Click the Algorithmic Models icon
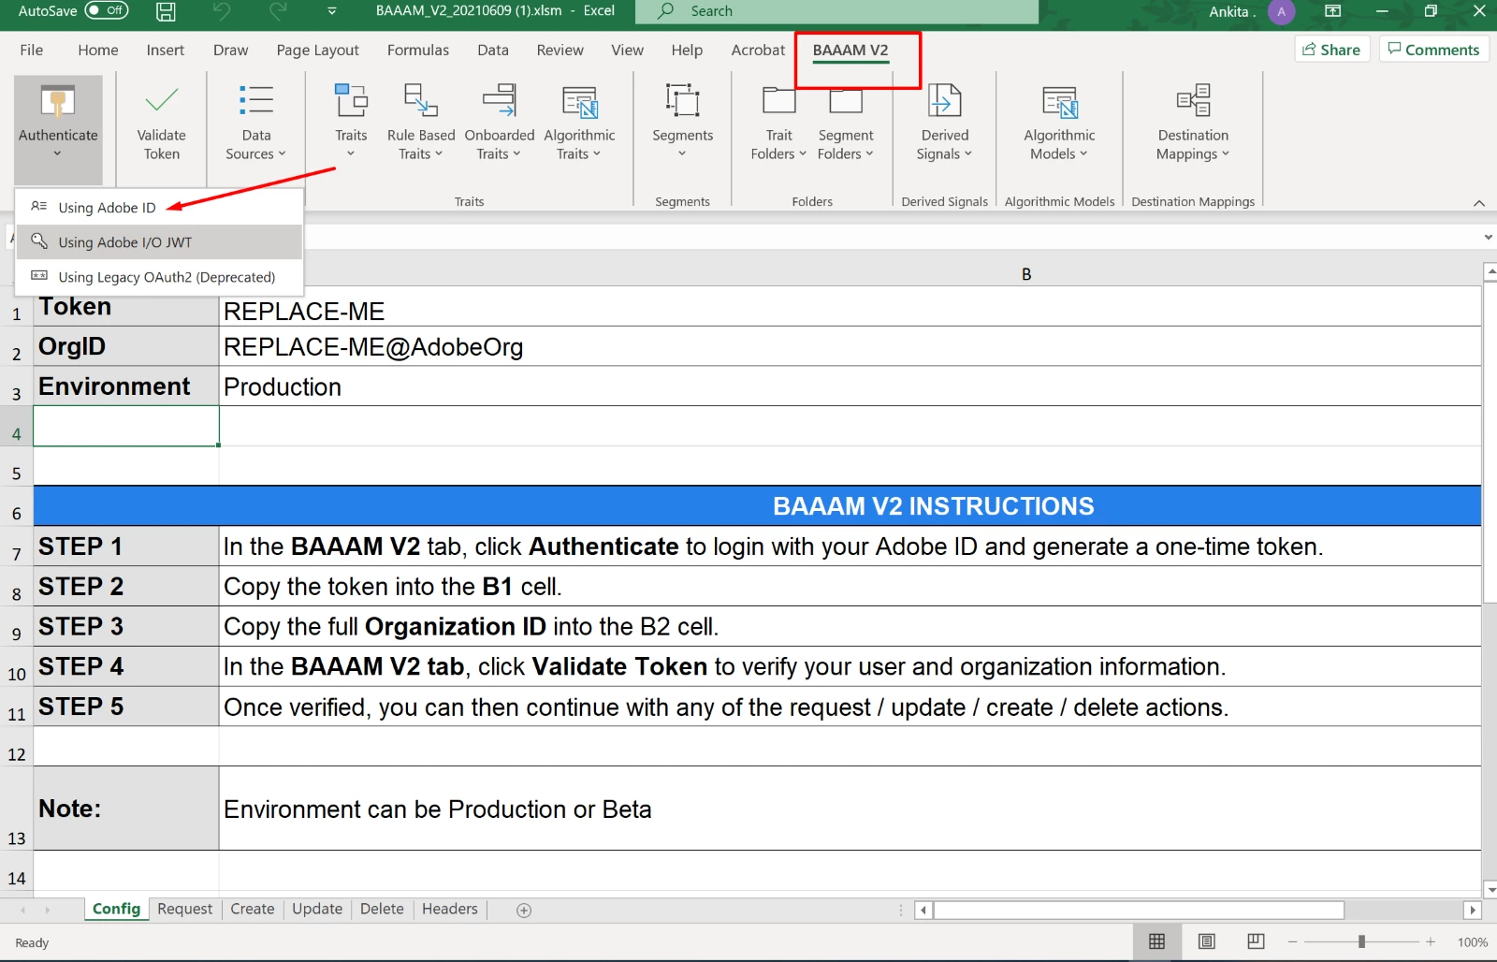The height and width of the screenshot is (962, 1497). tap(1060, 102)
